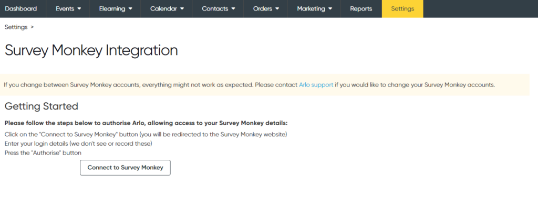Open the Arlo support link
The width and height of the screenshot is (538, 207).
pyautogui.click(x=316, y=85)
